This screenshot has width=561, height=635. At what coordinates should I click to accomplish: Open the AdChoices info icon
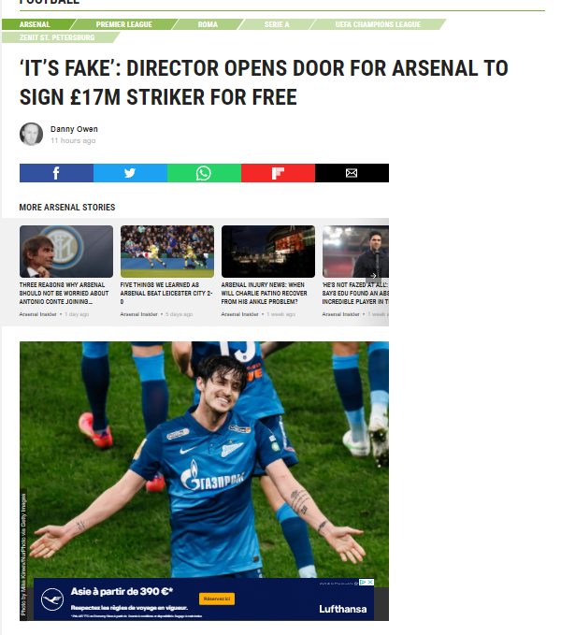[363, 582]
